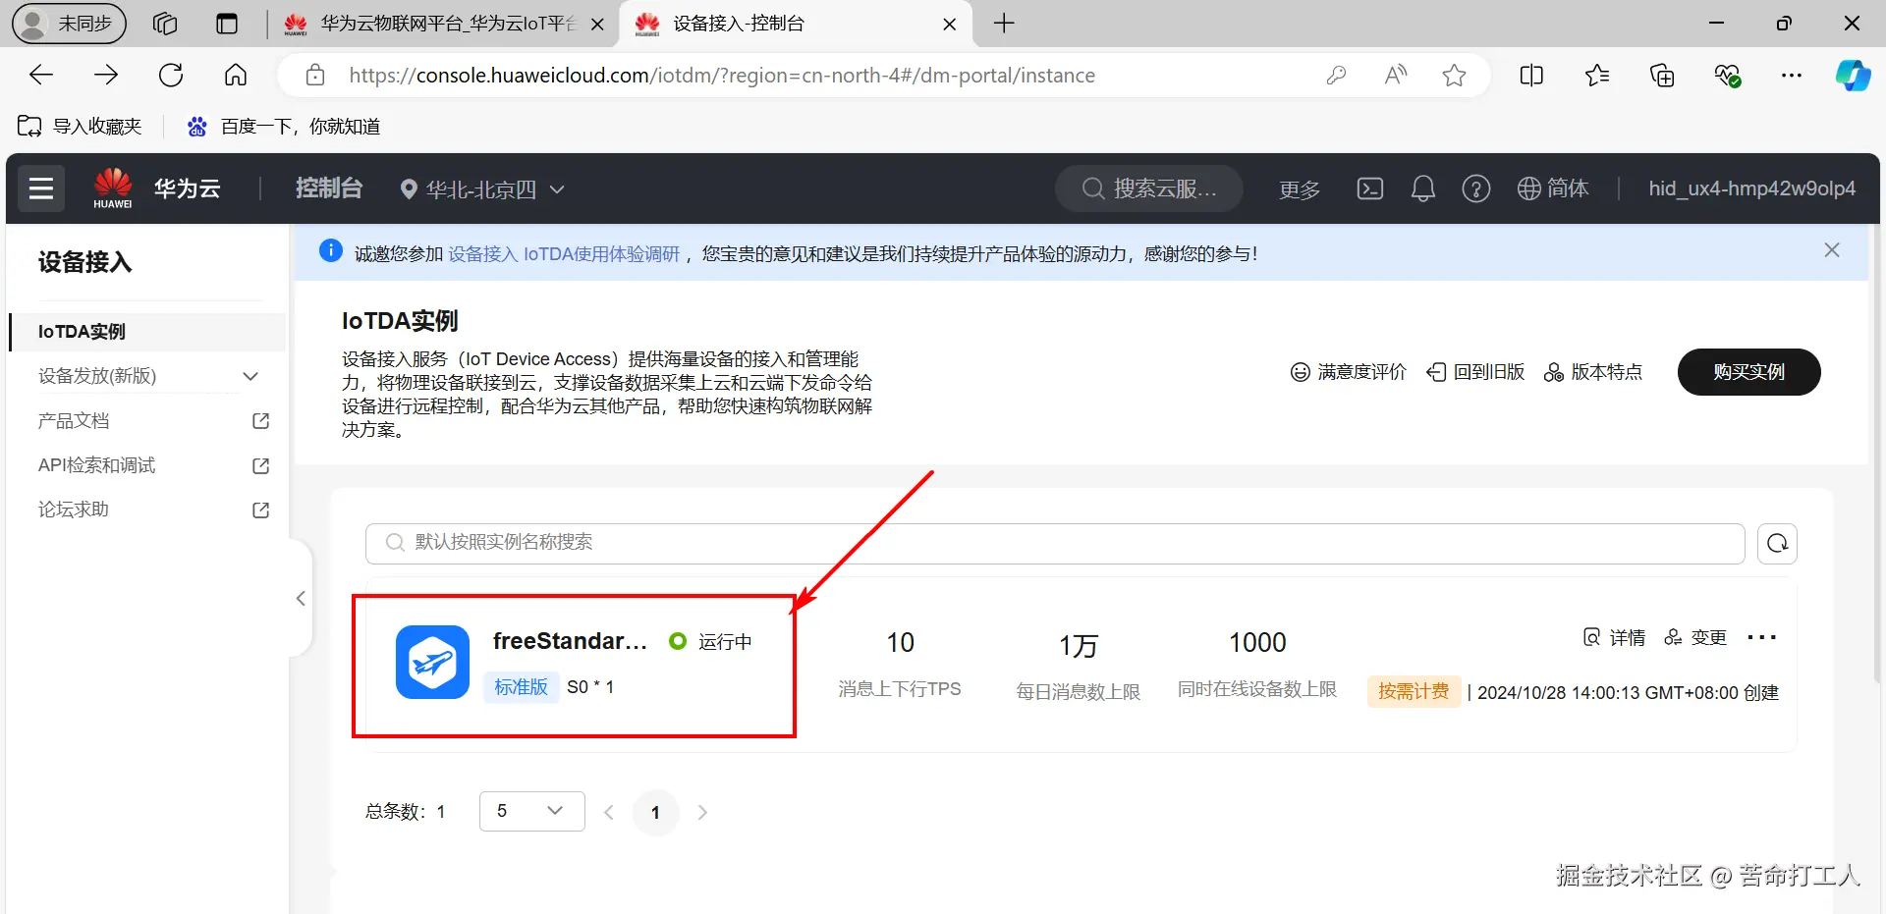Refresh the instance list with circular arrow icon
The height and width of the screenshot is (914, 1886).
click(x=1777, y=543)
